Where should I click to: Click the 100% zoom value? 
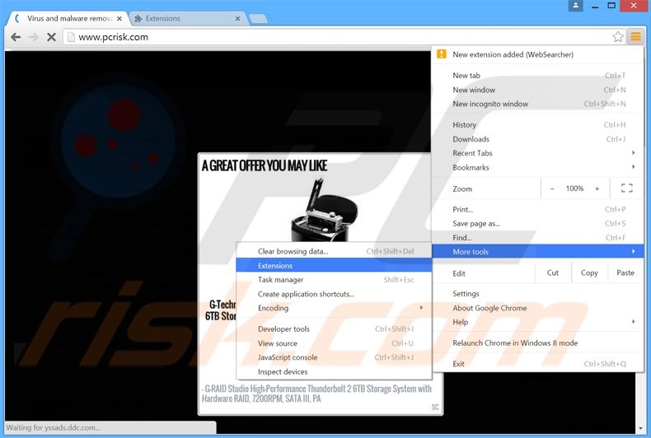coord(574,189)
